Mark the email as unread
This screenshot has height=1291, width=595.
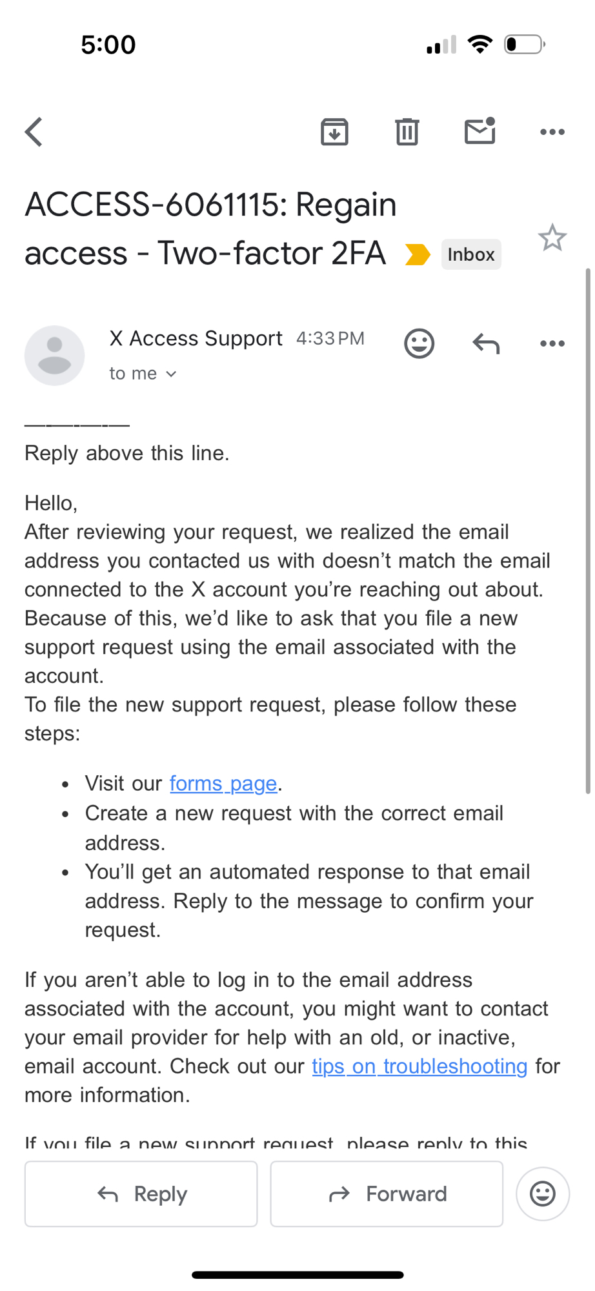click(479, 131)
